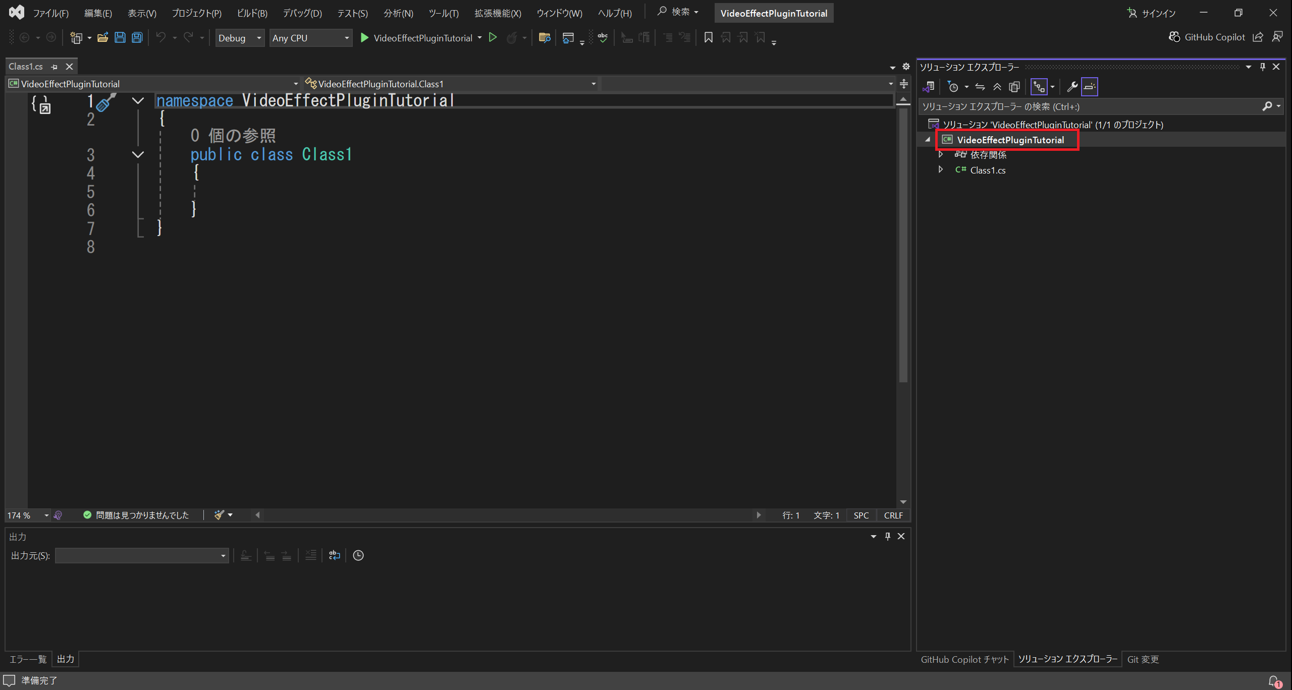Screen dimensions: 1292x690
Task: Click the Save All toolbar icon
Action: 137,38
